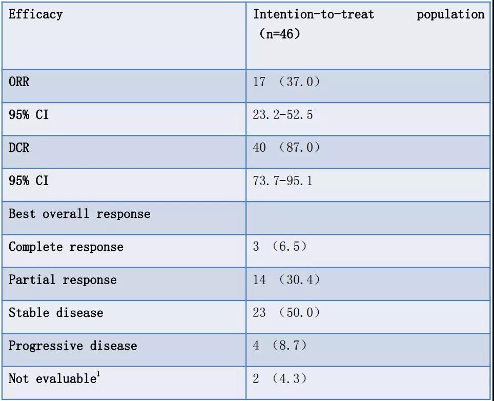Screen dimensions: 494x401
Task: Click the Efficacy header cell
Action: 35,14
